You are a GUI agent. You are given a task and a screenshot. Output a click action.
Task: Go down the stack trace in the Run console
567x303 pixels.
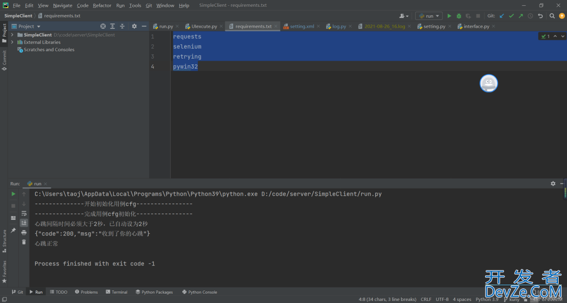pyautogui.click(x=24, y=204)
